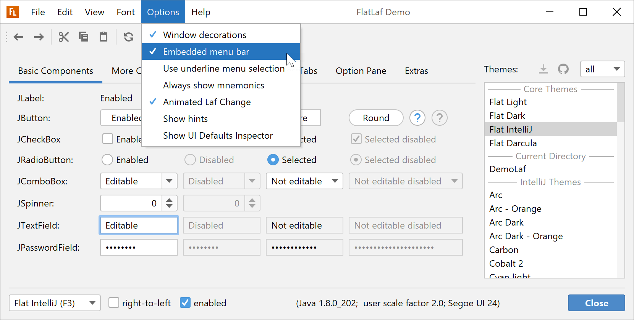Click the enabled spinner number field
Viewport: 634px width, 320px height.
click(131, 203)
